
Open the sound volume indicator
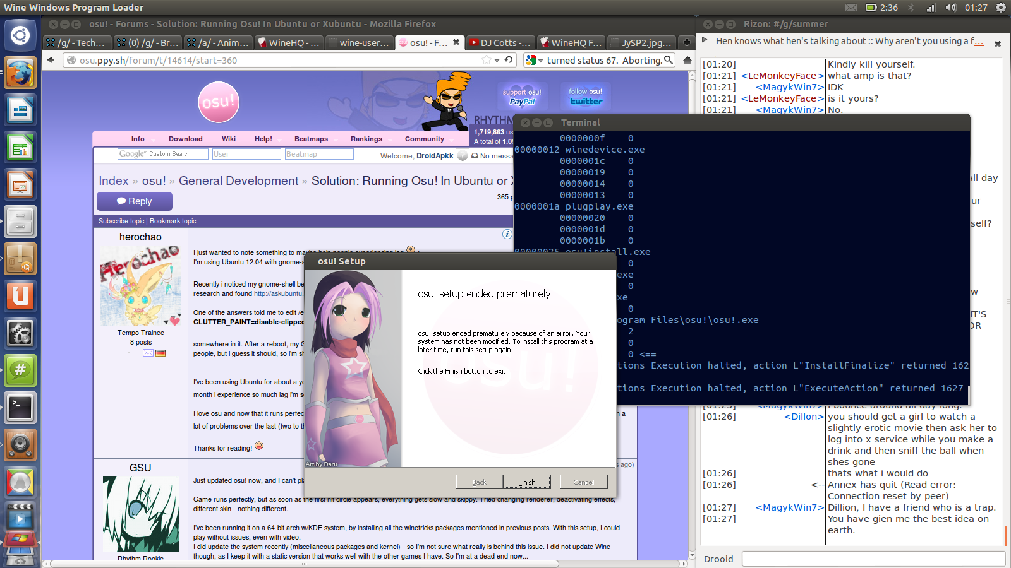pos(951,8)
